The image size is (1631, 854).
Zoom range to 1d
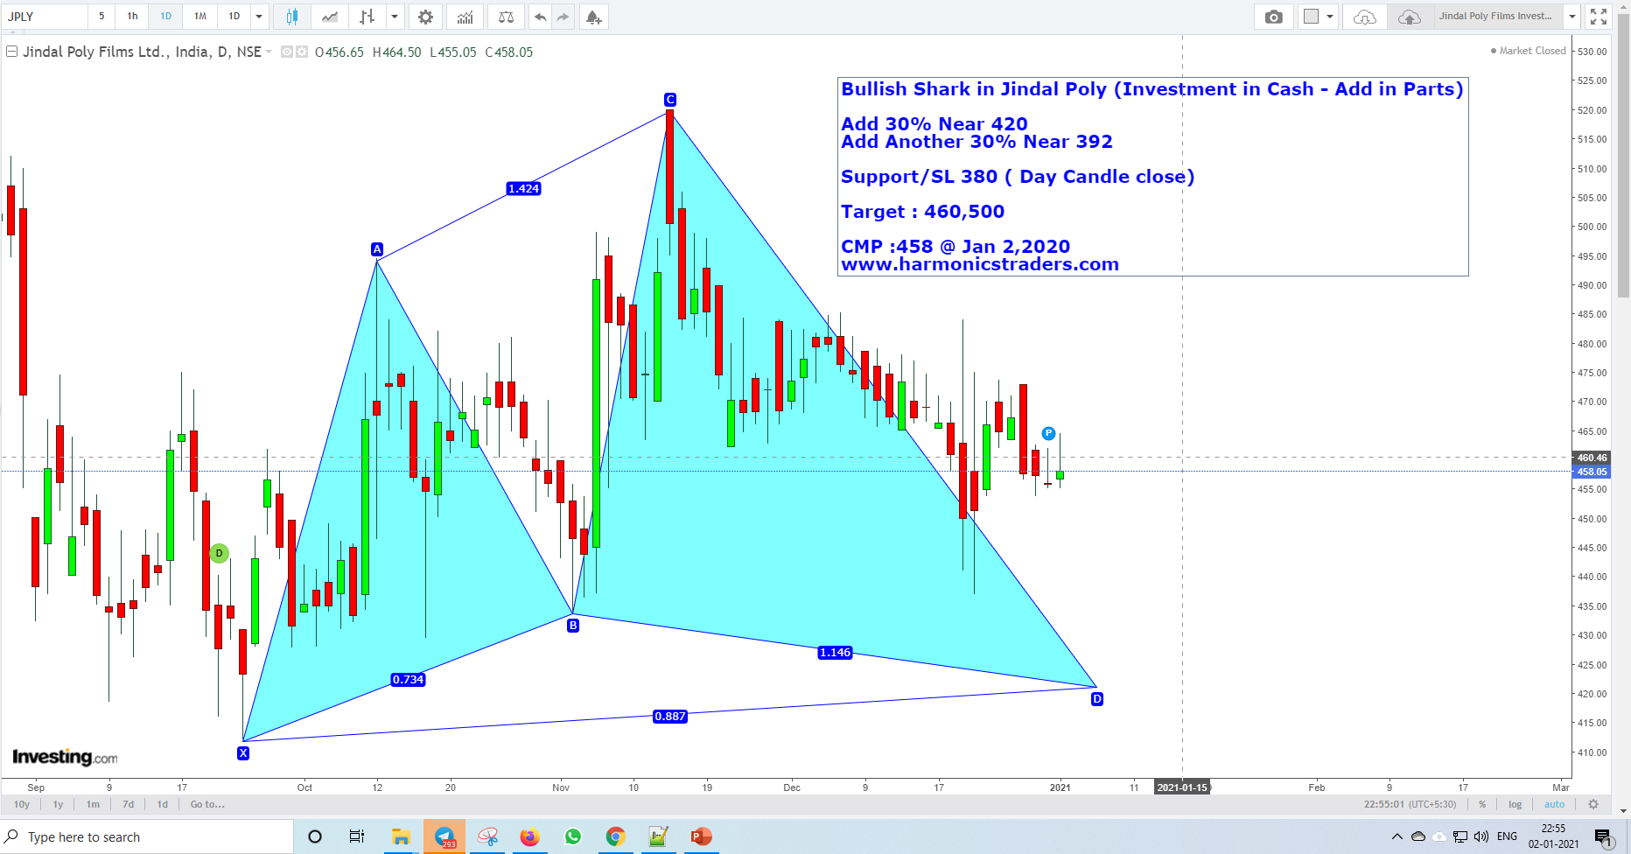tap(163, 804)
